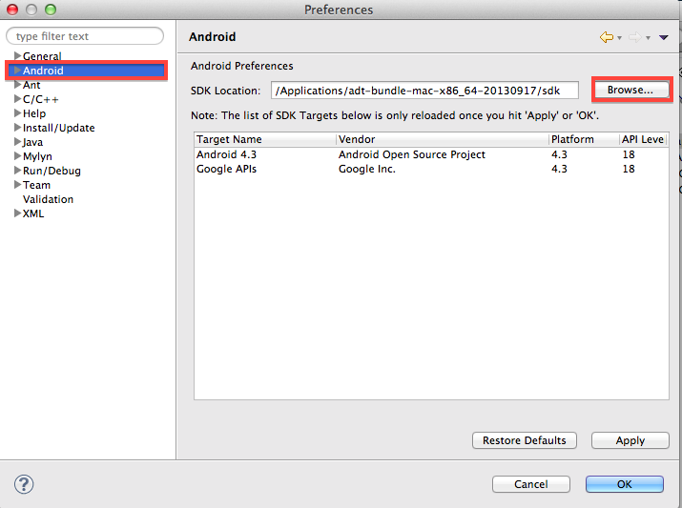Expand the XML preferences node

tap(18, 213)
